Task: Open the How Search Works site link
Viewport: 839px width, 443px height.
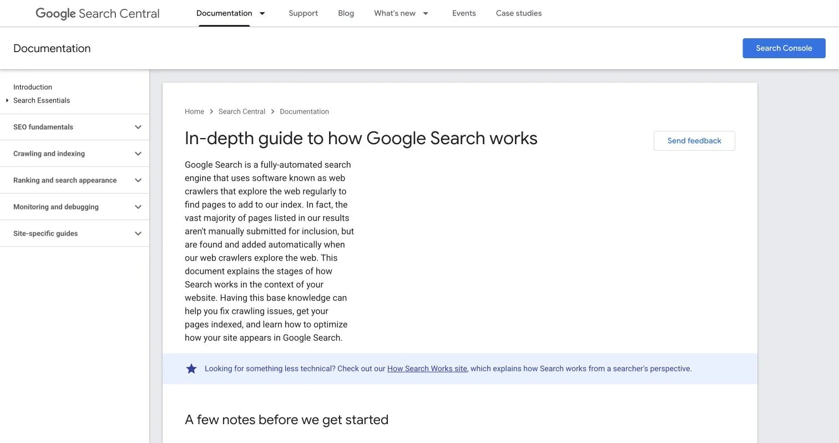Action: pos(427,369)
